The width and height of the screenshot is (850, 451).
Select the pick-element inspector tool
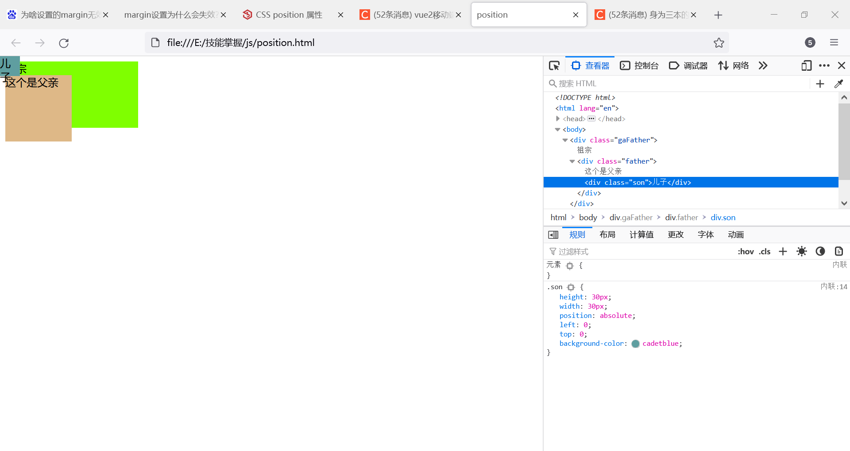[554, 65]
